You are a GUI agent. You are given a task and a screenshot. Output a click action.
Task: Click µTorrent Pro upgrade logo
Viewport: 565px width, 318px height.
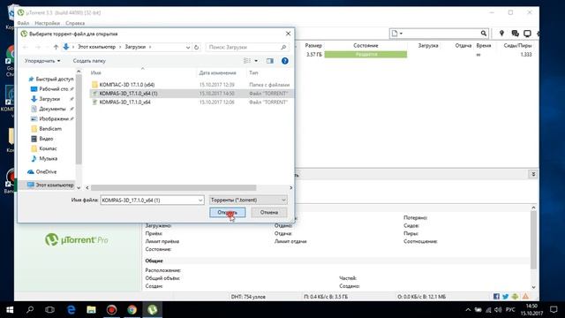coord(77,239)
